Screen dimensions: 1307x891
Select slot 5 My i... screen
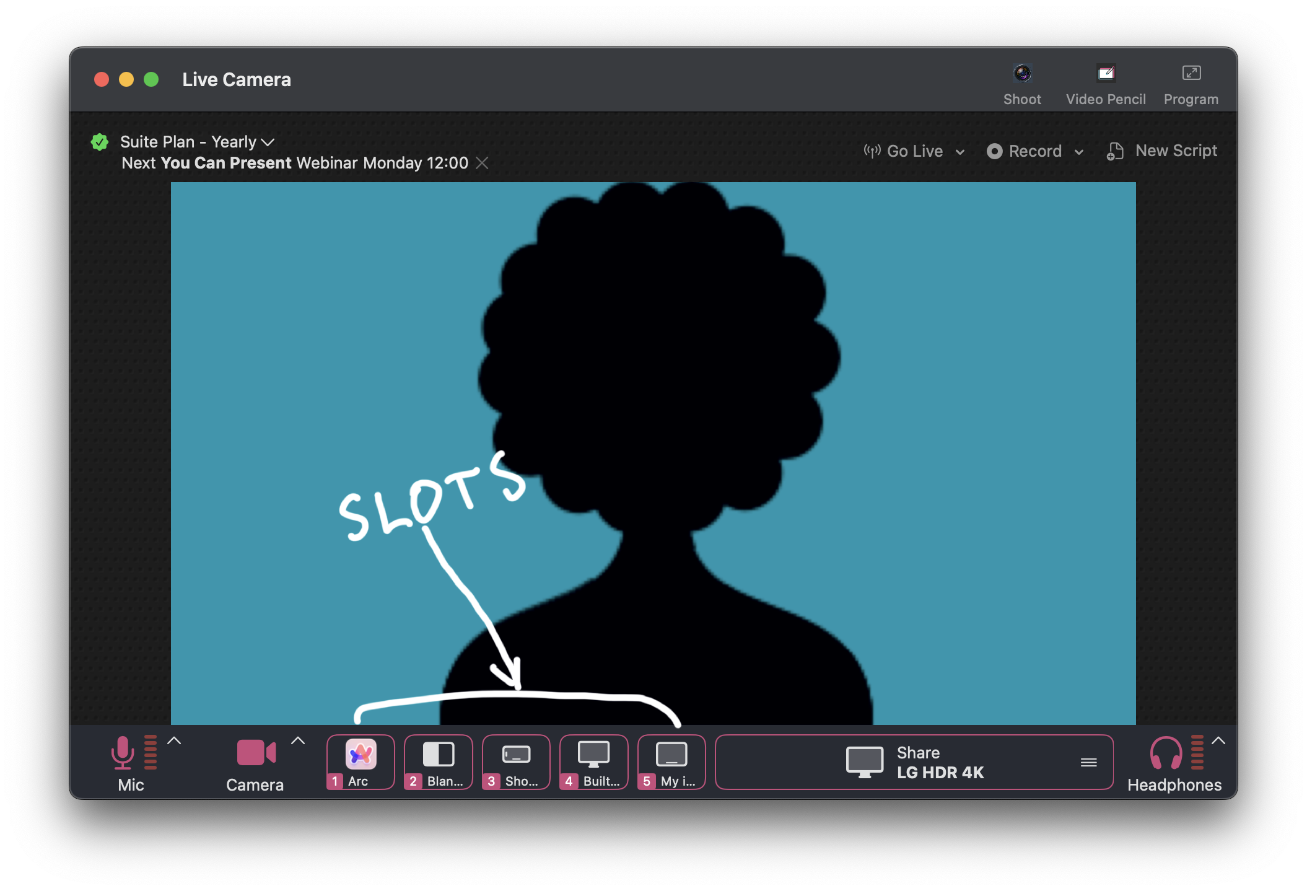tap(671, 762)
